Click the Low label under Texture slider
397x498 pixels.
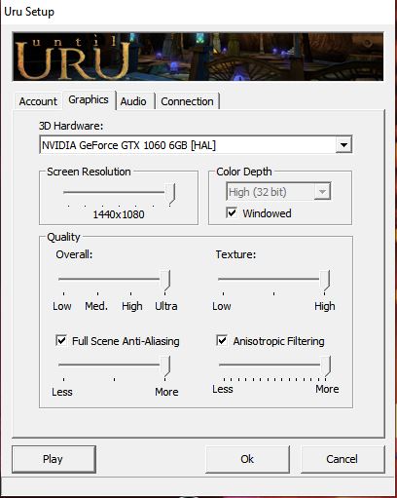[222, 306]
